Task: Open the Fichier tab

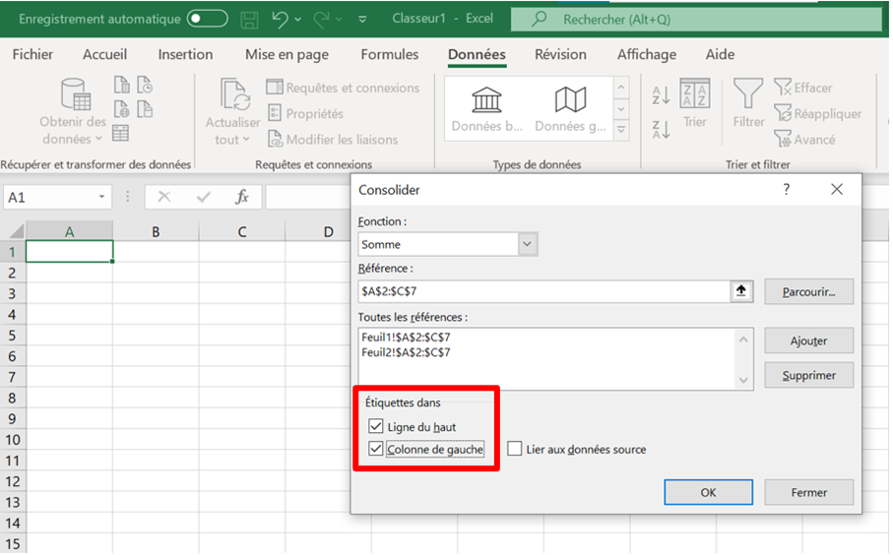Action: [x=32, y=55]
